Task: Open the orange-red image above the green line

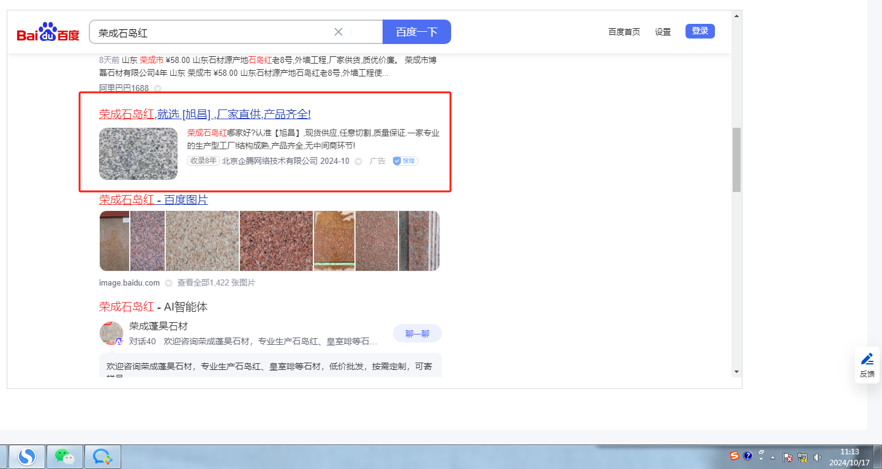Action: tap(334, 241)
